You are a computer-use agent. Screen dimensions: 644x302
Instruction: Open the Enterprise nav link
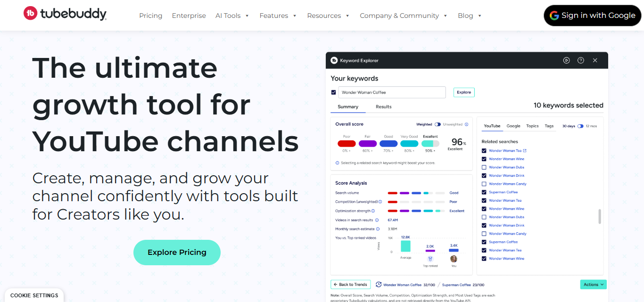click(189, 16)
